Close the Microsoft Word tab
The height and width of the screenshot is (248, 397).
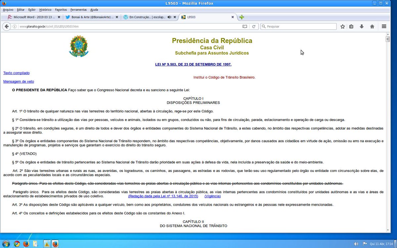click(x=59, y=17)
